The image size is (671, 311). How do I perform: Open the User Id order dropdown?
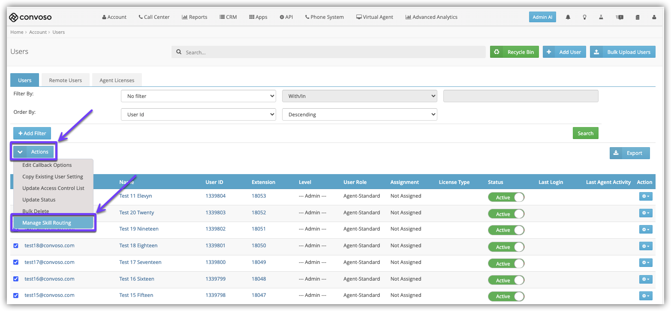199,115
